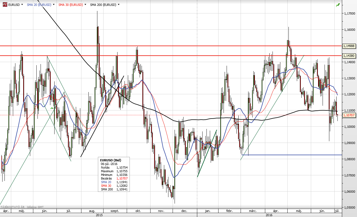Open the EURUSD symbol dropdown
Image resolution: width=357 pixels, height=217 pixels.
[x=22, y=5]
